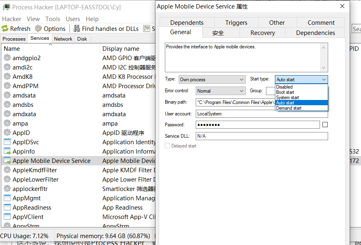361x245 pixels.
Task: Click the Refresh toolbar icon
Action: pyautogui.click(x=5, y=28)
